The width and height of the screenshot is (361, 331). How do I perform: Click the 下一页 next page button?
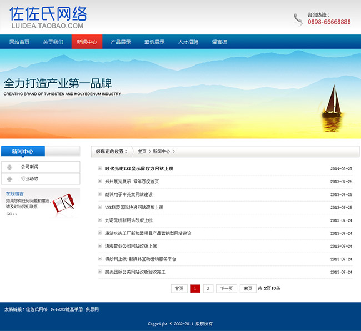[x=227, y=288]
